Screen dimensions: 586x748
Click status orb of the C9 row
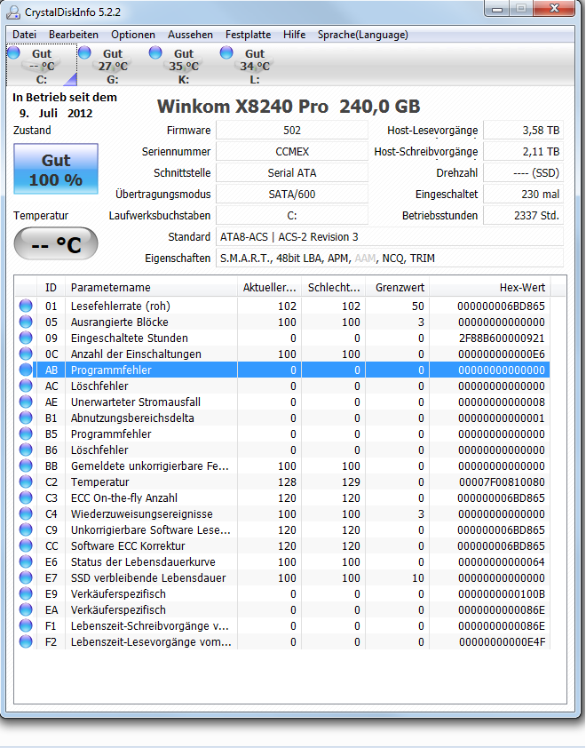[26, 529]
